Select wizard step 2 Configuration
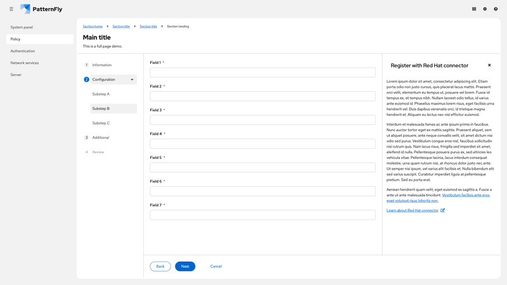 click(110, 80)
